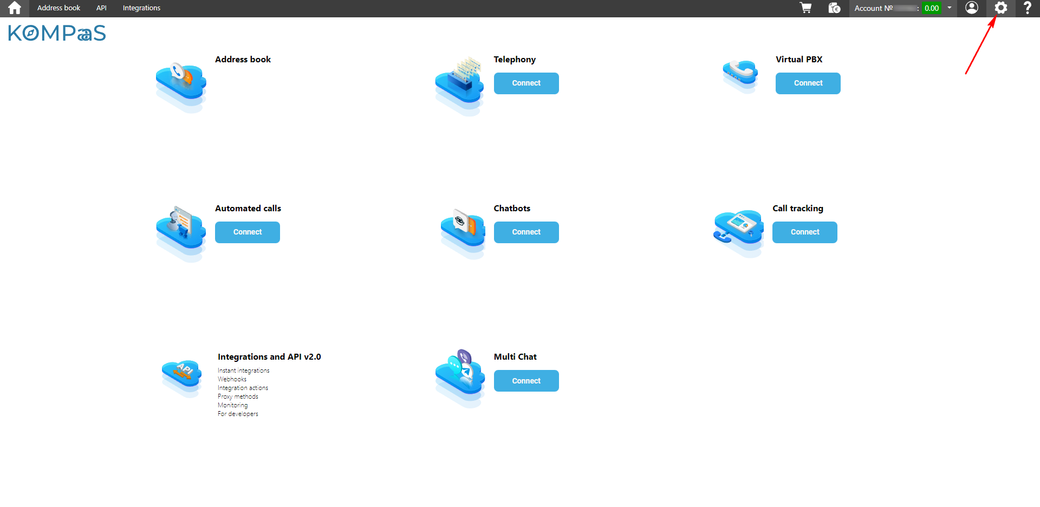Click the green 0.00 account balance
The width and height of the screenshot is (1040, 507).
[932, 8]
